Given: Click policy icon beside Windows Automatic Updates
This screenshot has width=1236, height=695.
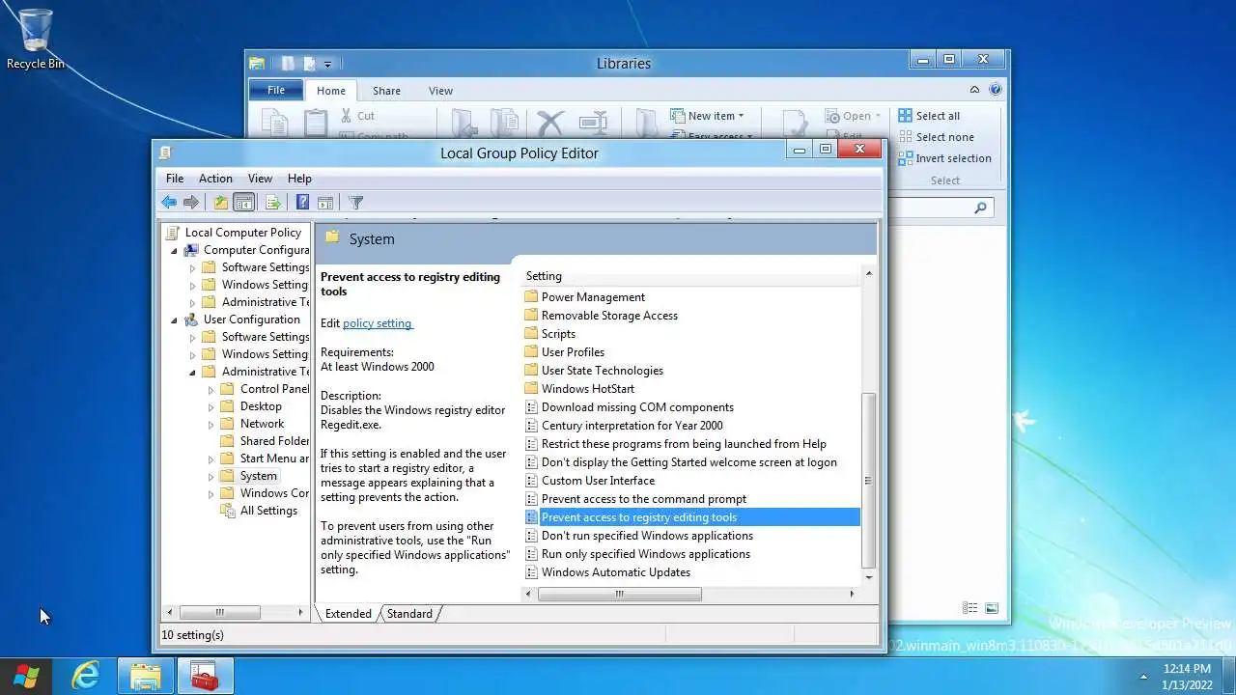Looking at the screenshot, I should tap(531, 572).
